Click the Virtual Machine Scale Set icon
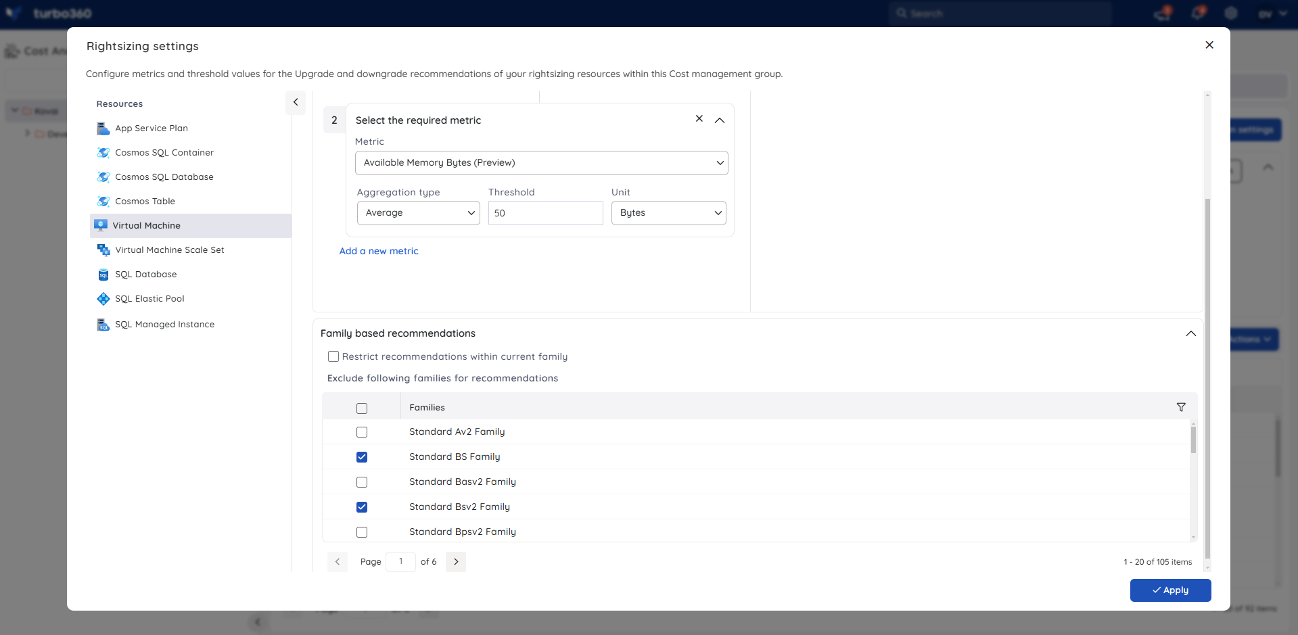This screenshot has width=1298, height=635. pyautogui.click(x=103, y=250)
